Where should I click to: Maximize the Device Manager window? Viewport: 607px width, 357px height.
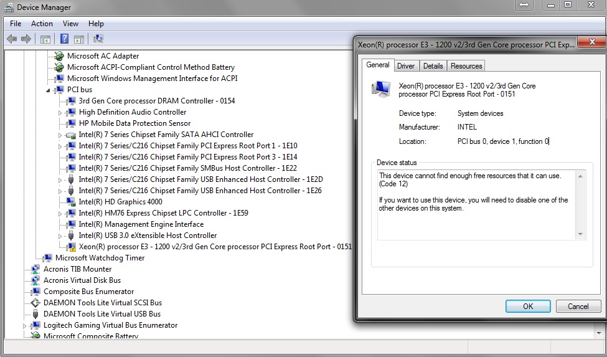pos(568,5)
